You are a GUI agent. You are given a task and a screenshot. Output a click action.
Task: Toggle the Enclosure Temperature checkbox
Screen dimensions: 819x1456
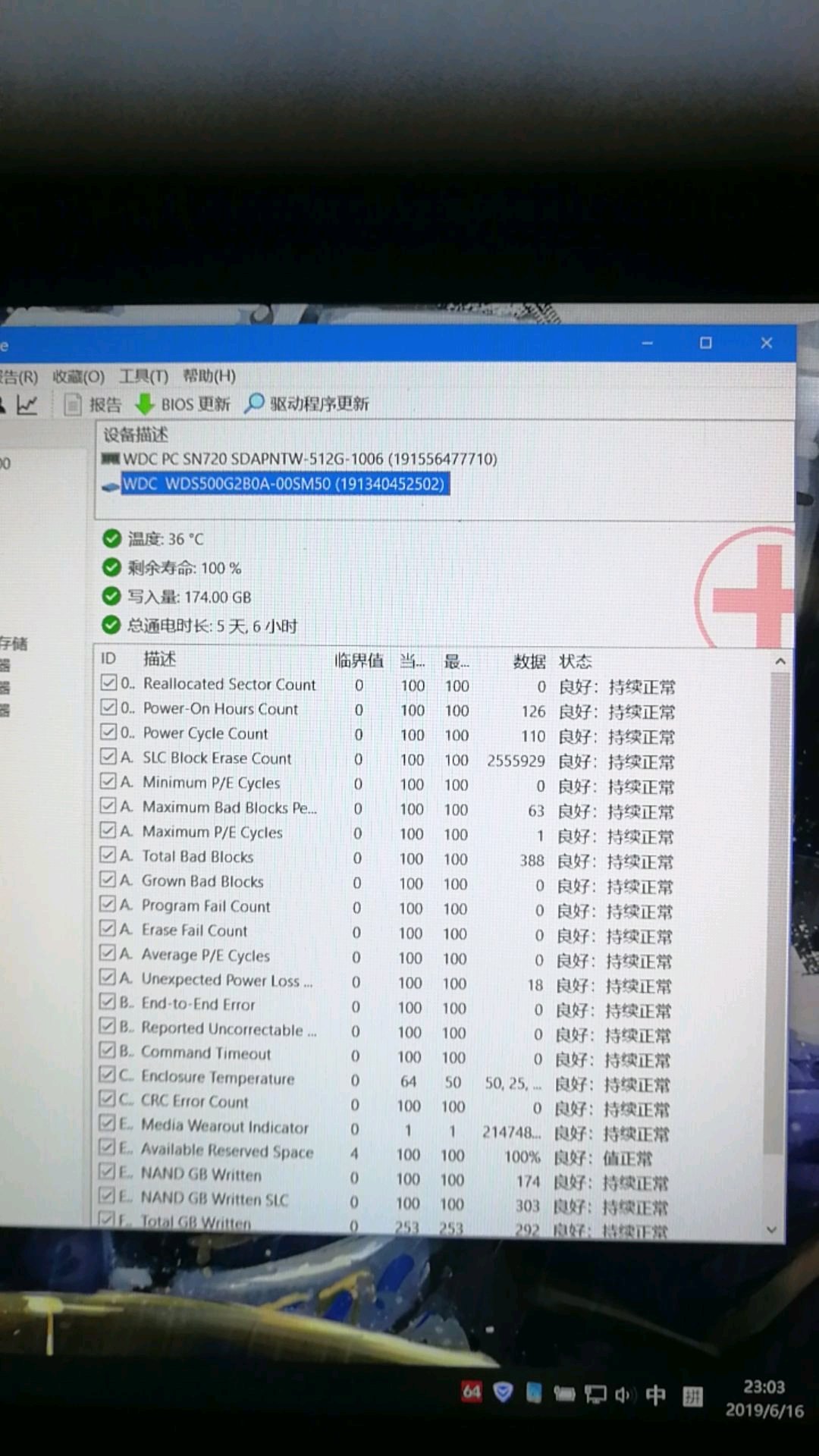[107, 1075]
